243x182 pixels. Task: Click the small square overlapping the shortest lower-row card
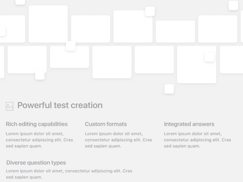pos(71,46)
